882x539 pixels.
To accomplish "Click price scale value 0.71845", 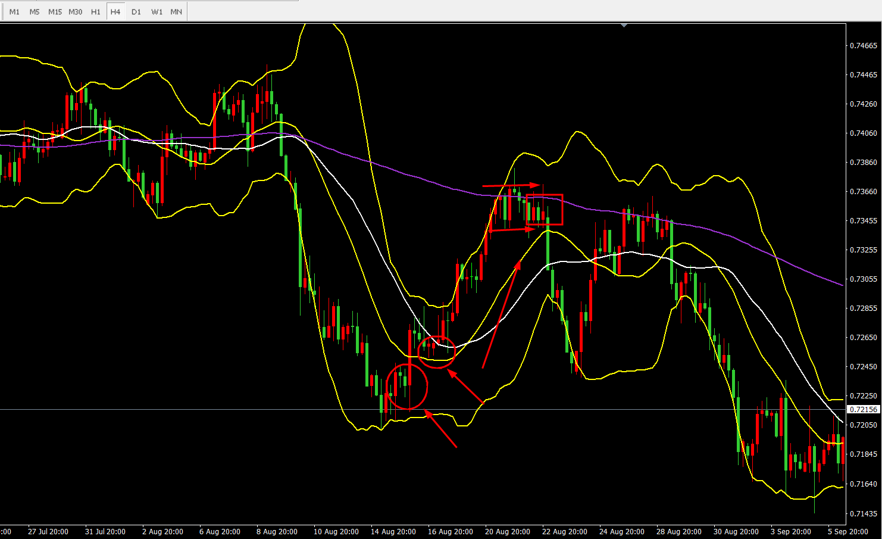I will [863, 454].
